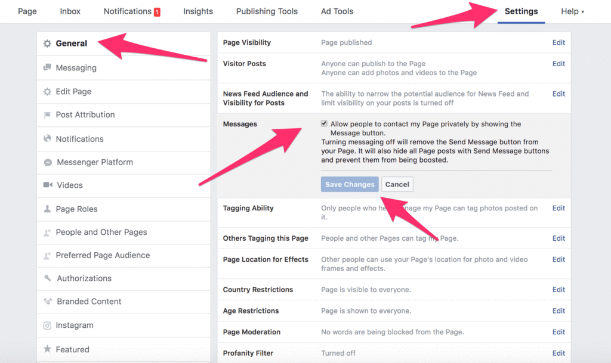Viewport: 611px width, 363px height.
Task: Open the Help dropdown menu
Action: (x=571, y=11)
